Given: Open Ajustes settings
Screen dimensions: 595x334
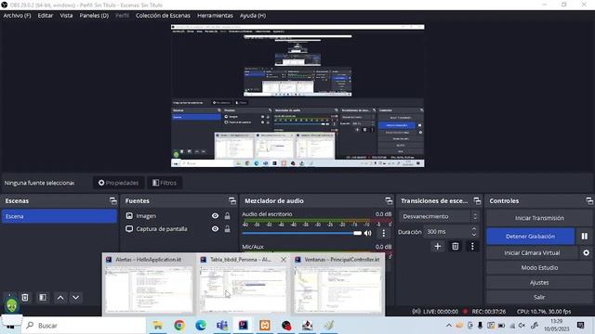Looking at the screenshot, I should point(539,282).
